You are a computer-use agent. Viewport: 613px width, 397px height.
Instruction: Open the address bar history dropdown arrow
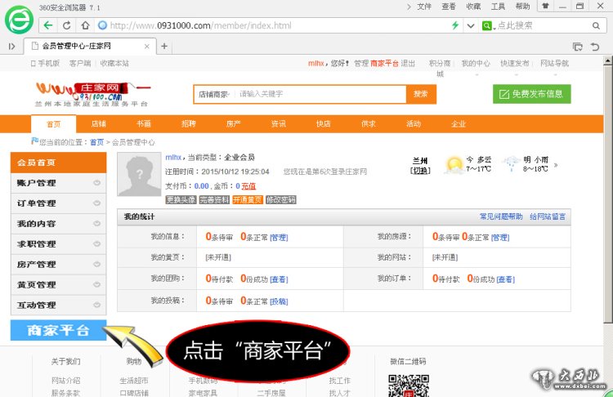tap(469, 25)
